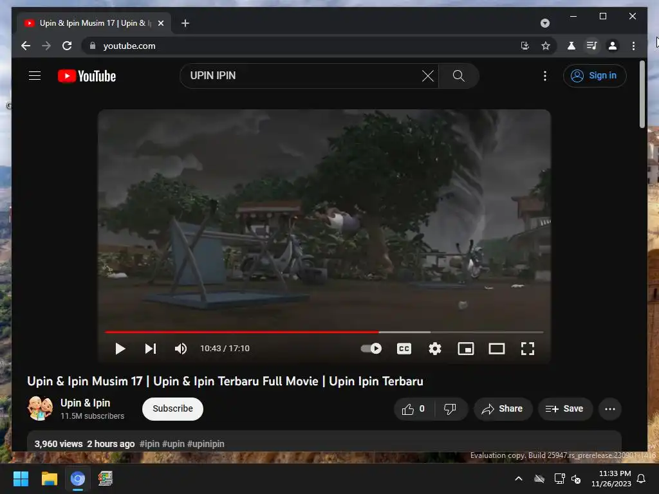Open YouTube settings three-dot menu
The width and height of the screenshot is (659, 494).
coord(544,76)
